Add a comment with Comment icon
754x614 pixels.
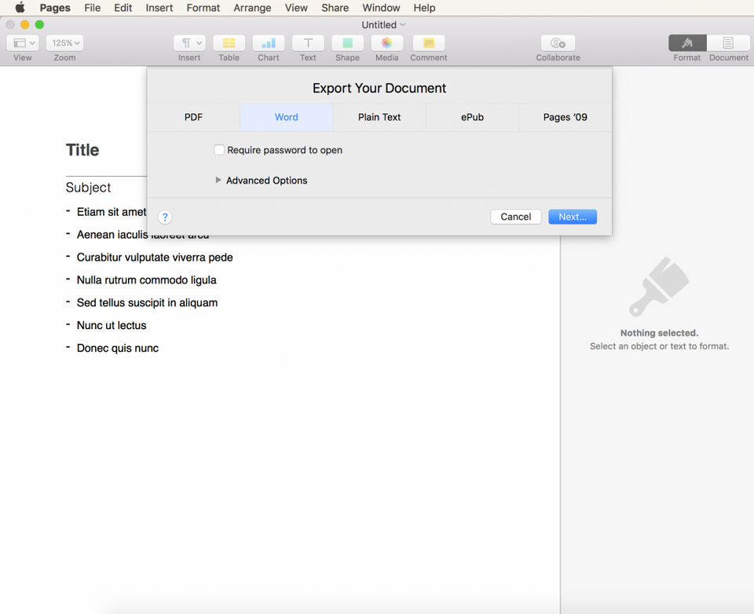pos(429,43)
